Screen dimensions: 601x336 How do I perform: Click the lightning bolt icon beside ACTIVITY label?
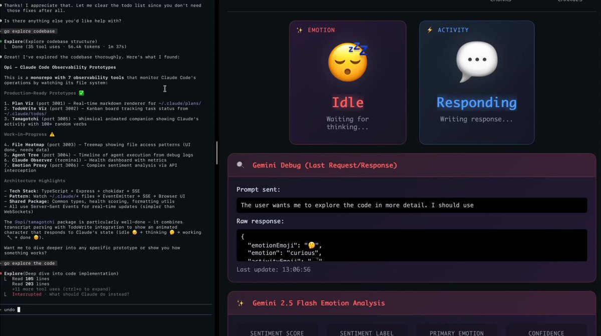pos(430,30)
